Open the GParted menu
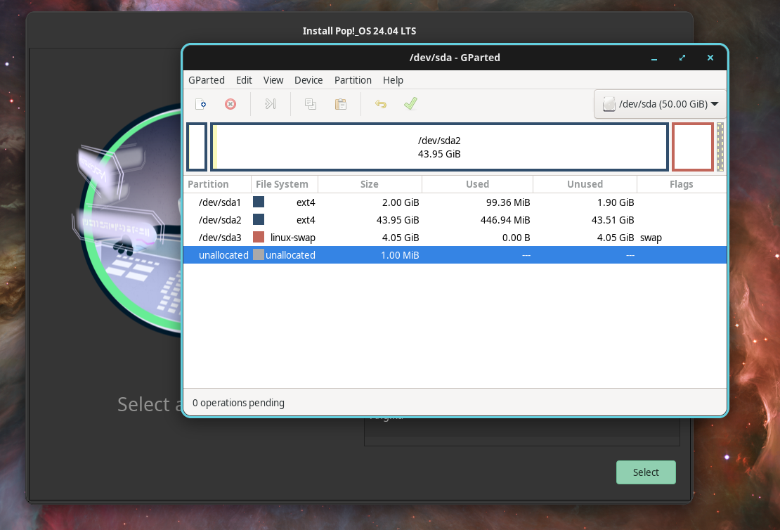This screenshot has width=780, height=530. pos(207,80)
